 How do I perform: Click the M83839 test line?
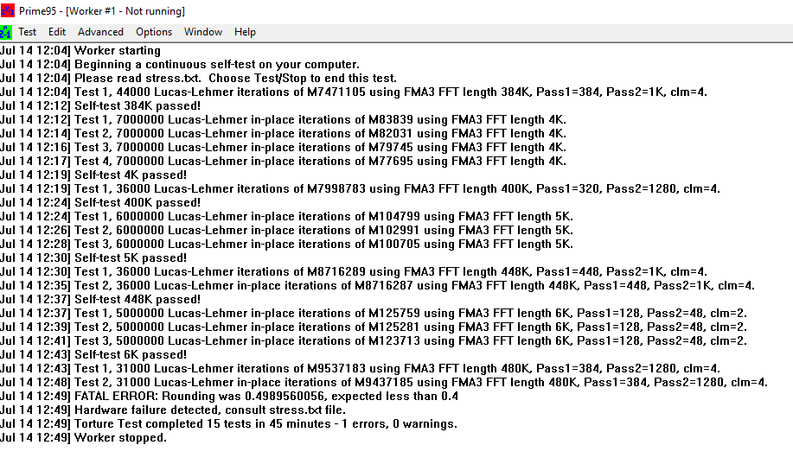click(284, 120)
